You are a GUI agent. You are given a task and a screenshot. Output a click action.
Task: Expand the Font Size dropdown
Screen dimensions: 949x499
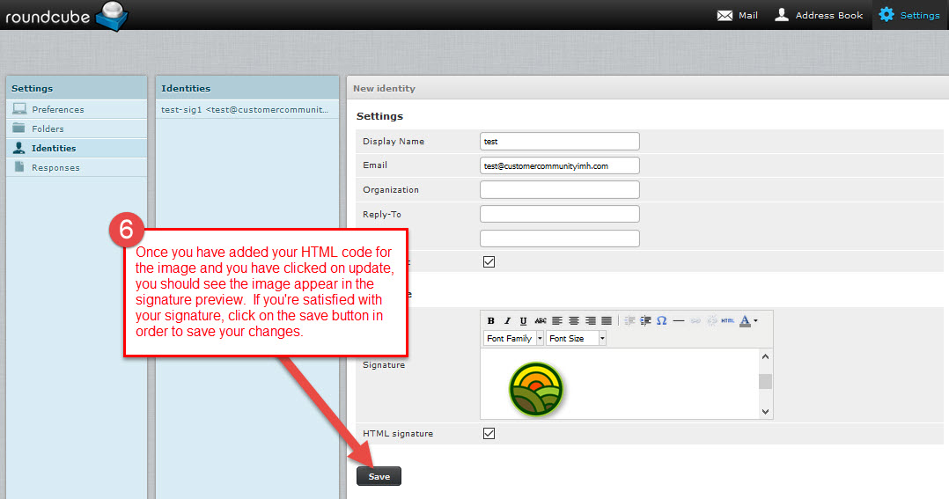(x=576, y=338)
